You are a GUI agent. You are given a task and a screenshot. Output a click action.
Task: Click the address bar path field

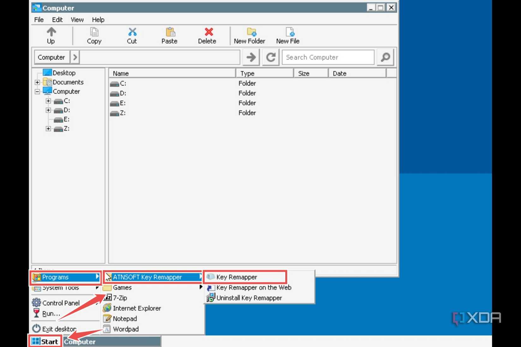click(x=160, y=57)
